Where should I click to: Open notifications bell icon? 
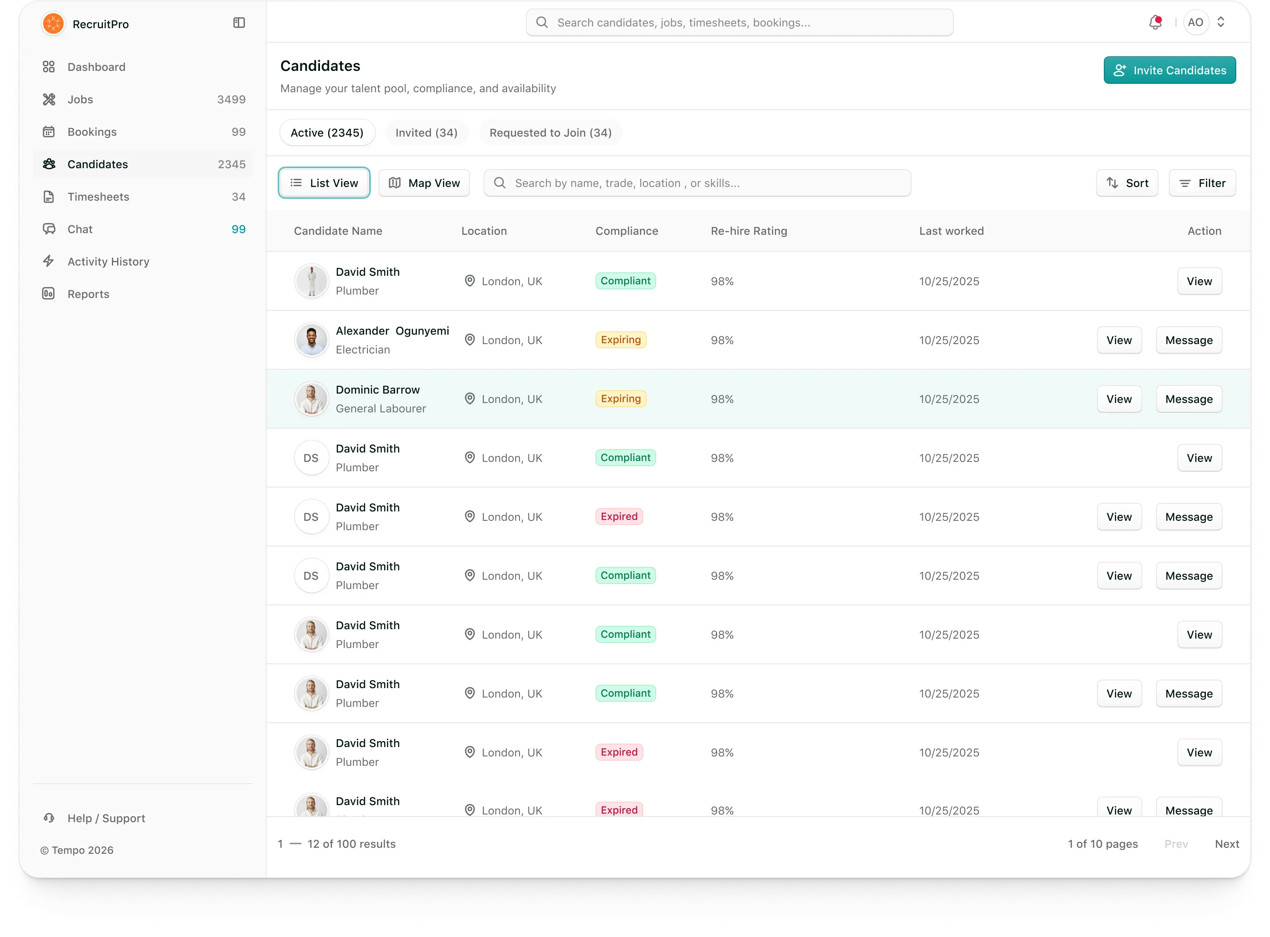point(1156,22)
